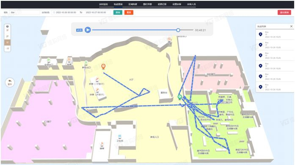Select the toilet icon on the map
The height and width of the screenshot is (165, 295).
(x=120, y=136)
